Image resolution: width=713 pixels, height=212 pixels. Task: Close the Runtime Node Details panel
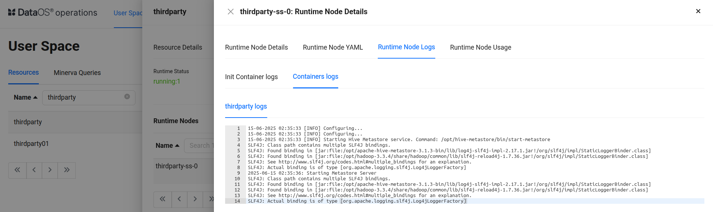point(698,11)
